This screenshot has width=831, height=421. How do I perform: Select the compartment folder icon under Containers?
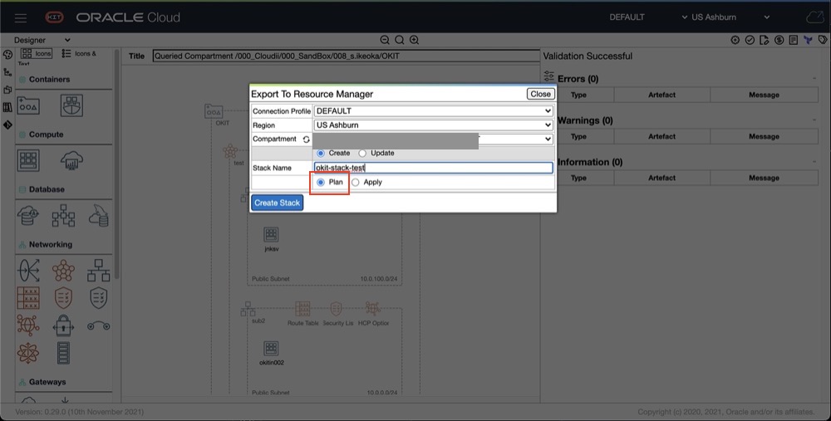point(28,106)
